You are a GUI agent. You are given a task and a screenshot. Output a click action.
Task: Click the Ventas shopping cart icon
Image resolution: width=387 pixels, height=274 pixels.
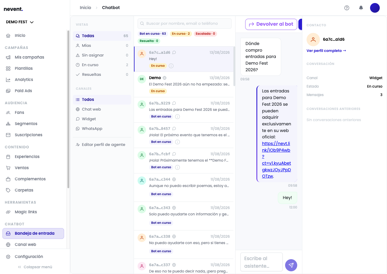[x=8, y=168]
